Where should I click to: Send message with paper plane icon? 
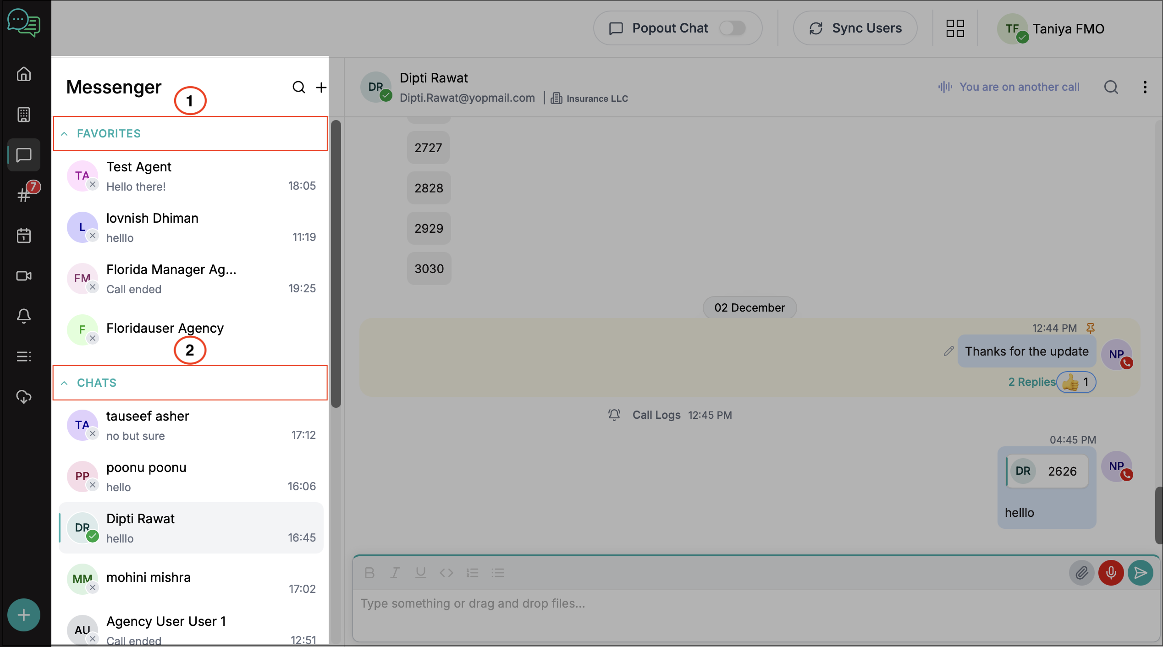coord(1140,573)
